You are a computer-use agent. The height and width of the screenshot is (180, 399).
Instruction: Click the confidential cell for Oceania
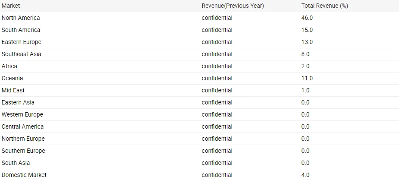(x=217, y=78)
